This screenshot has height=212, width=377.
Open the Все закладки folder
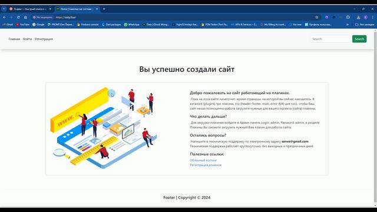pos(365,25)
